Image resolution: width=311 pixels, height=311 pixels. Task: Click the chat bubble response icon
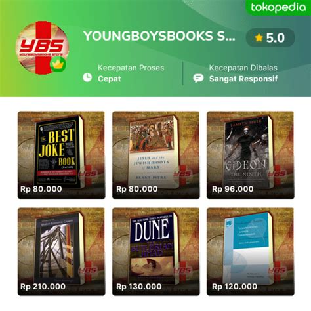[198, 78]
